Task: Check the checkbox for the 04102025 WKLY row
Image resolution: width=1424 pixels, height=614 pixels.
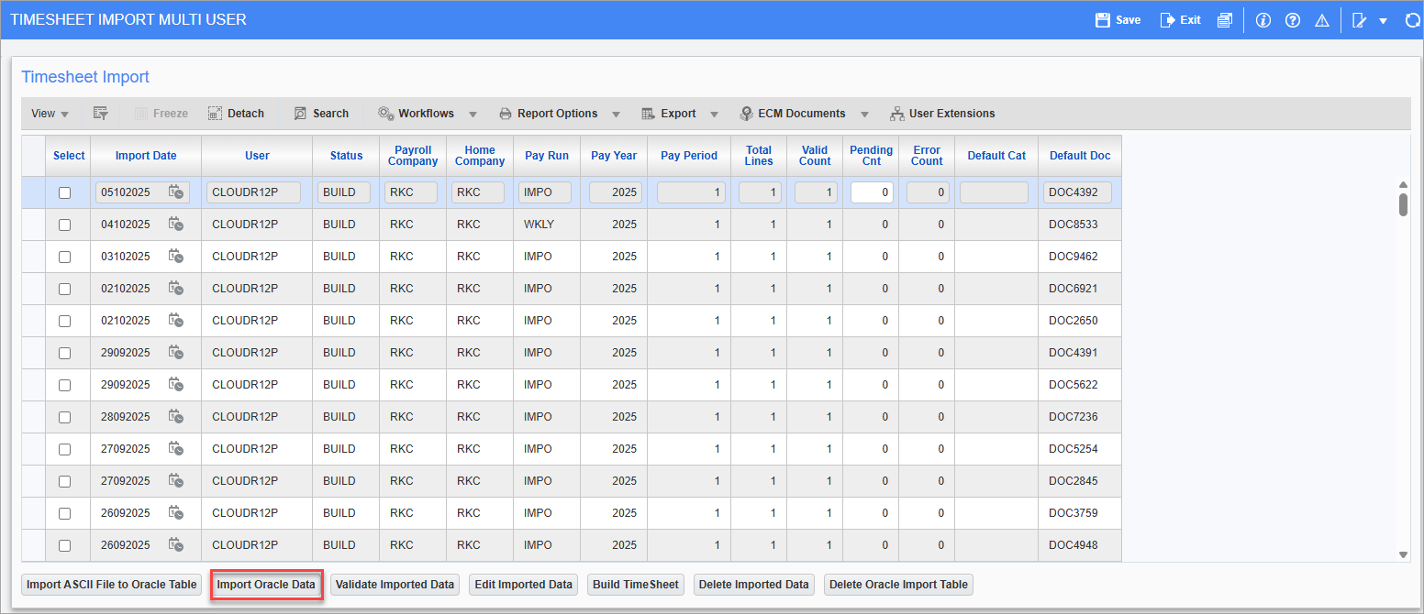Action: pyautogui.click(x=63, y=224)
